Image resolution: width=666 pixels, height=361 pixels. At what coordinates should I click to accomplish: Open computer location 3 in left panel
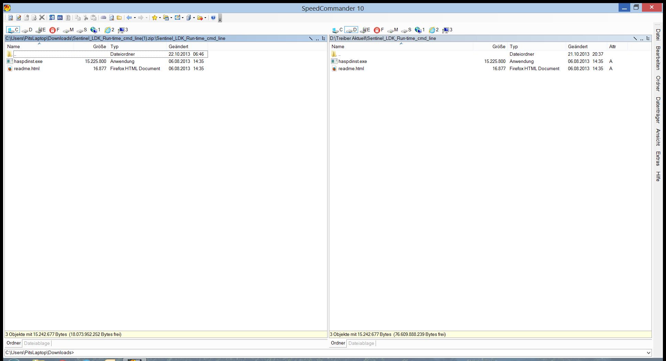tap(123, 30)
